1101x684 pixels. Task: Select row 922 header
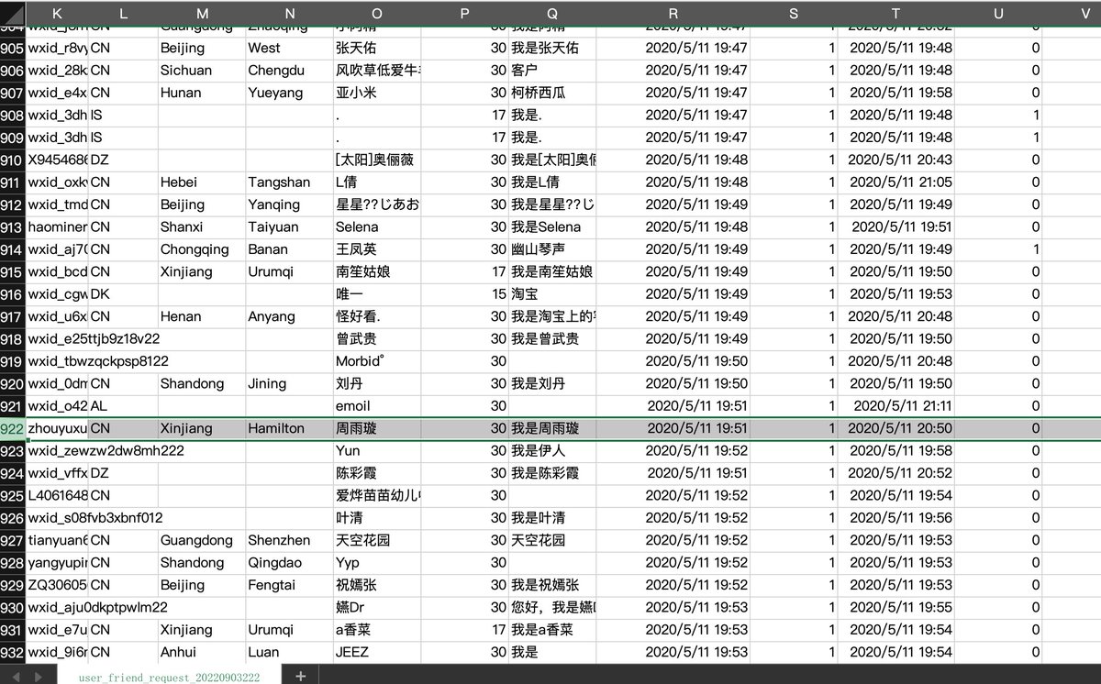pyautogui.click(x=13, y=428)
